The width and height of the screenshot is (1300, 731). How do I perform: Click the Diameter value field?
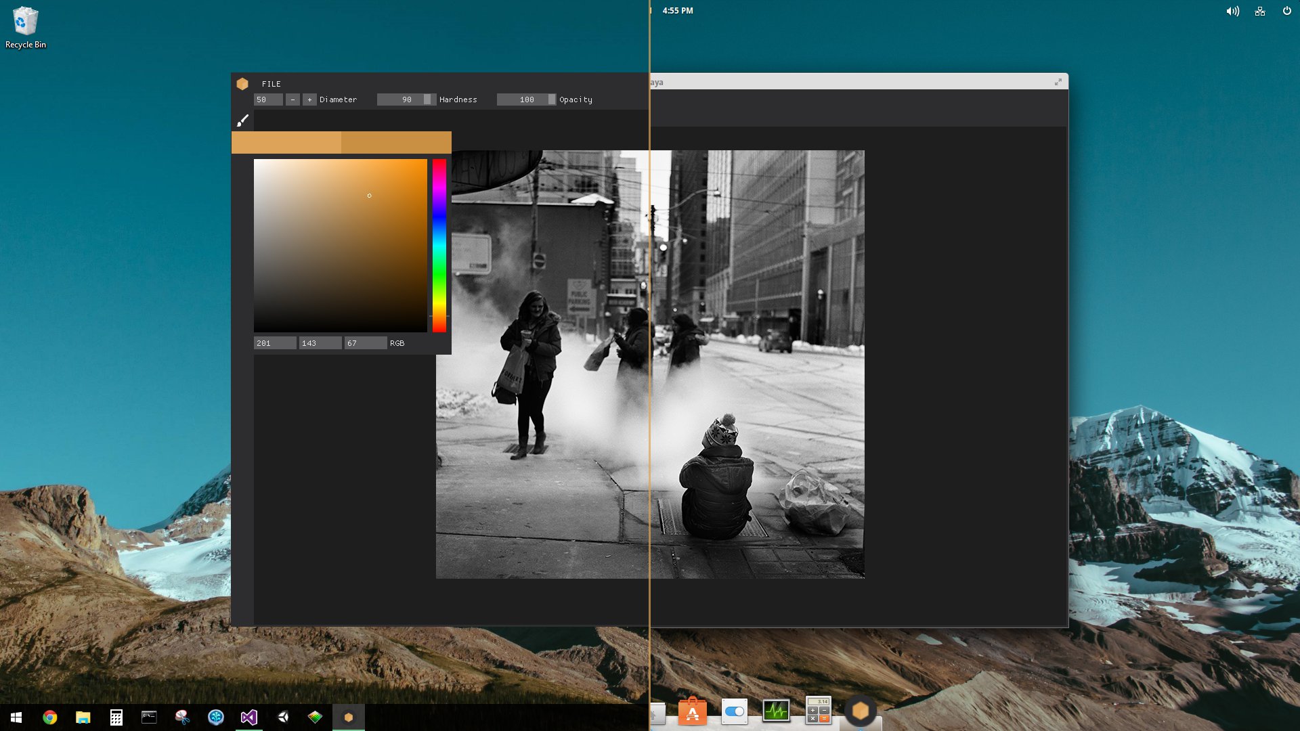268,99
